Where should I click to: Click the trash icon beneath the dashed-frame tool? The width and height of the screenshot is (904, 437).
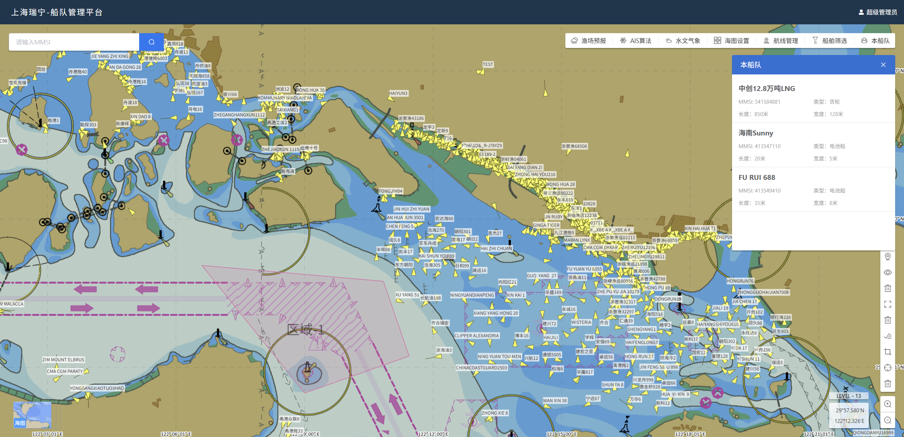888,320
